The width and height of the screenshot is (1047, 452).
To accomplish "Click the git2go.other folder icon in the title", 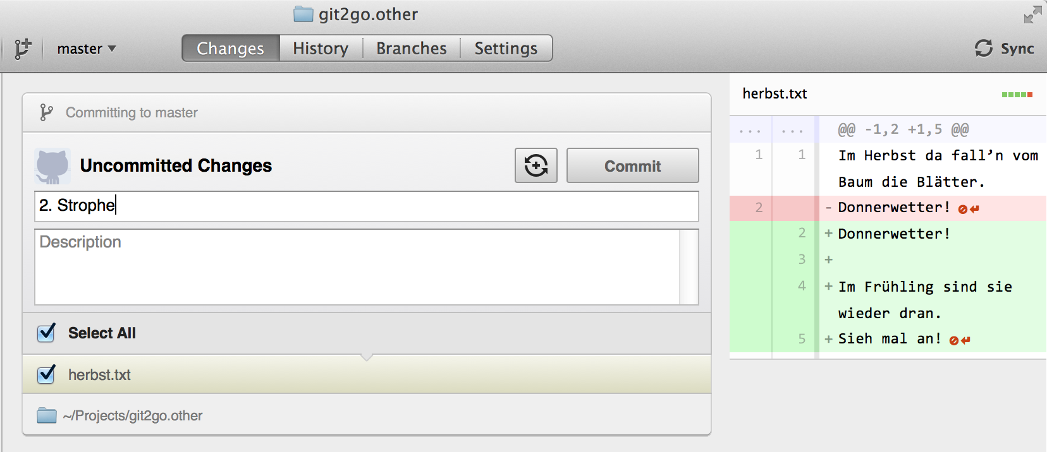I will [303, 14].
